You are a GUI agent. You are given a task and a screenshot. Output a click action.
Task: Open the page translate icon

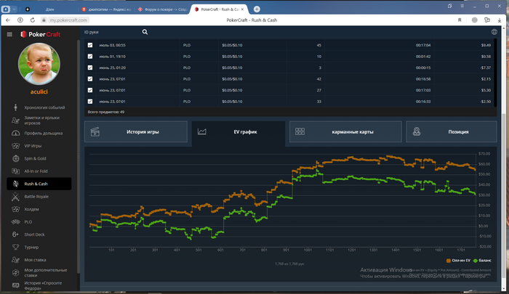coord(475,20)
